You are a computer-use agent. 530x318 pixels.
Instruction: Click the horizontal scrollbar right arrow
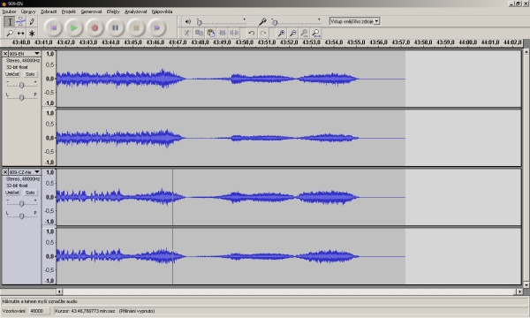519,291
